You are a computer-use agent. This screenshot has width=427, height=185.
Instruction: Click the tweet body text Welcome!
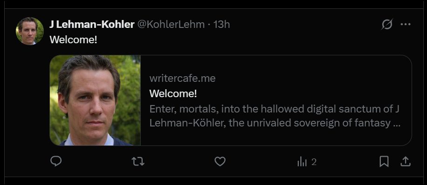click(x=73, y=40)
